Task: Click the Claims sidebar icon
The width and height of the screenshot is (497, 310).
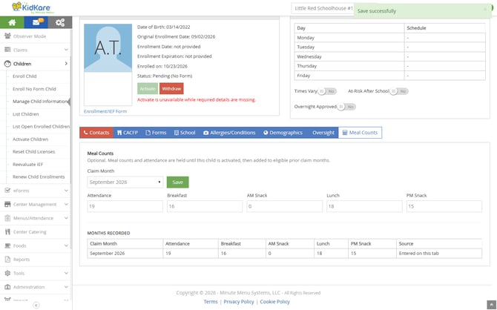Action: click(7, 50)
